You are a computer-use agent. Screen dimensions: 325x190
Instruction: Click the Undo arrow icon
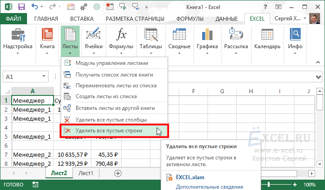click(34, 7)
